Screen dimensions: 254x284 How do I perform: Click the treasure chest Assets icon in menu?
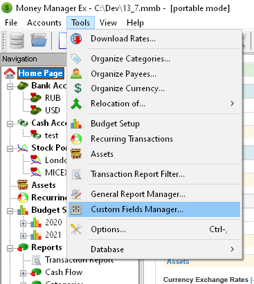click(x=76, y=154)
